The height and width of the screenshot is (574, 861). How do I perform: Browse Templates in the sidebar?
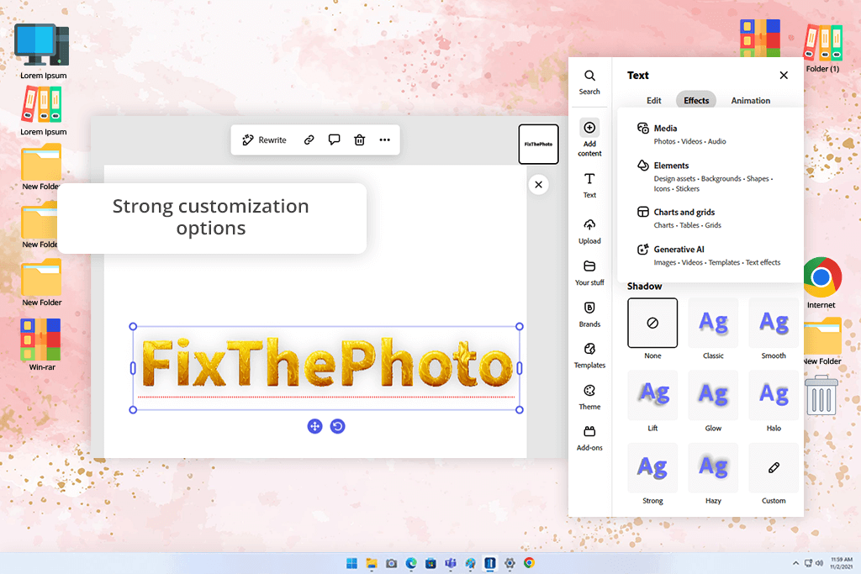tap(589, 355)
